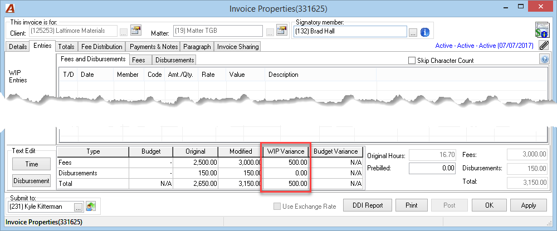Click the submit-to member icon beside Kyle Kitterman
This screenshot has height=231, width=557.
click(91, 207)
